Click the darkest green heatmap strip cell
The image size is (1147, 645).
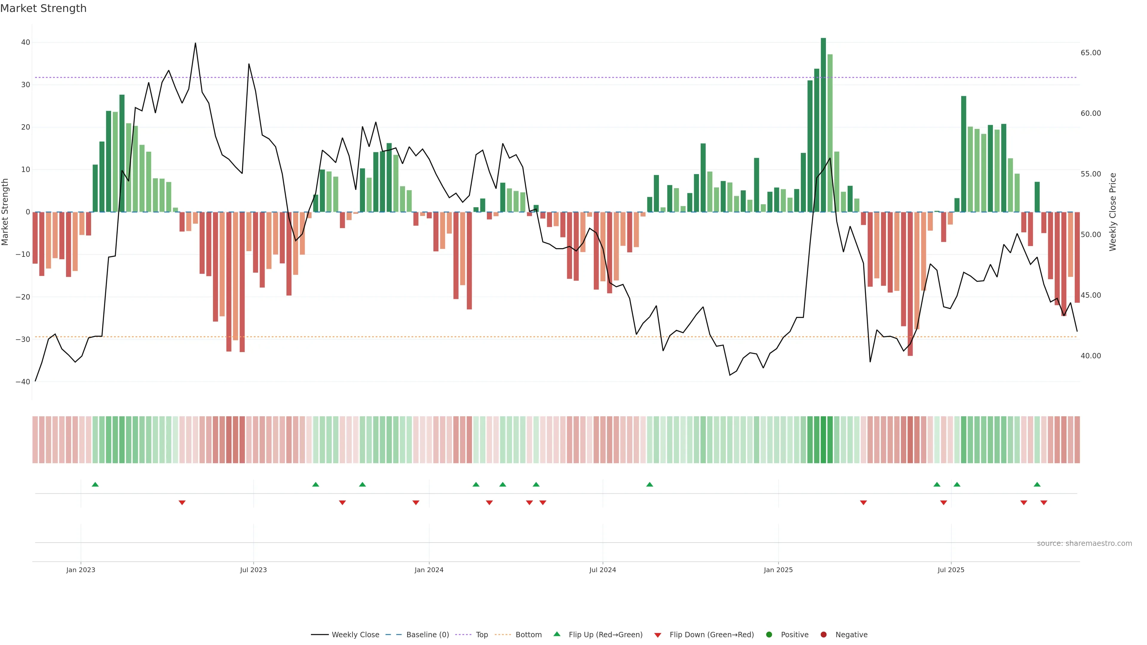click(x=823, y=440)
